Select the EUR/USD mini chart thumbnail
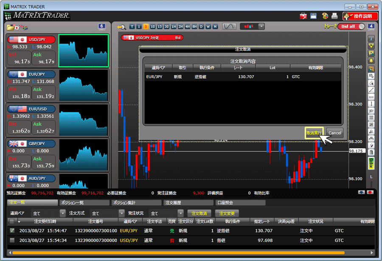Screen dimensions: 382x261 (84, 120)
